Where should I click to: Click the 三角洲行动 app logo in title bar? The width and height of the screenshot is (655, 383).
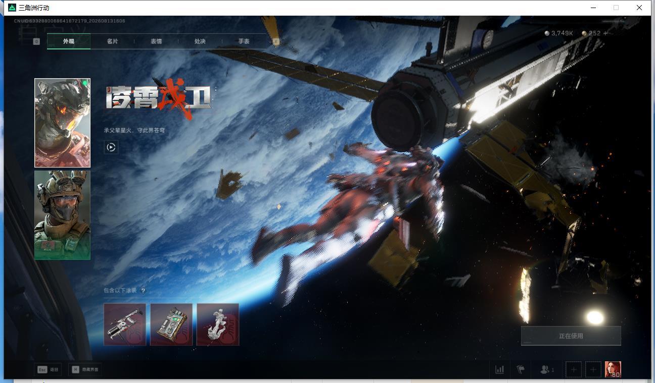pos(12,8)
